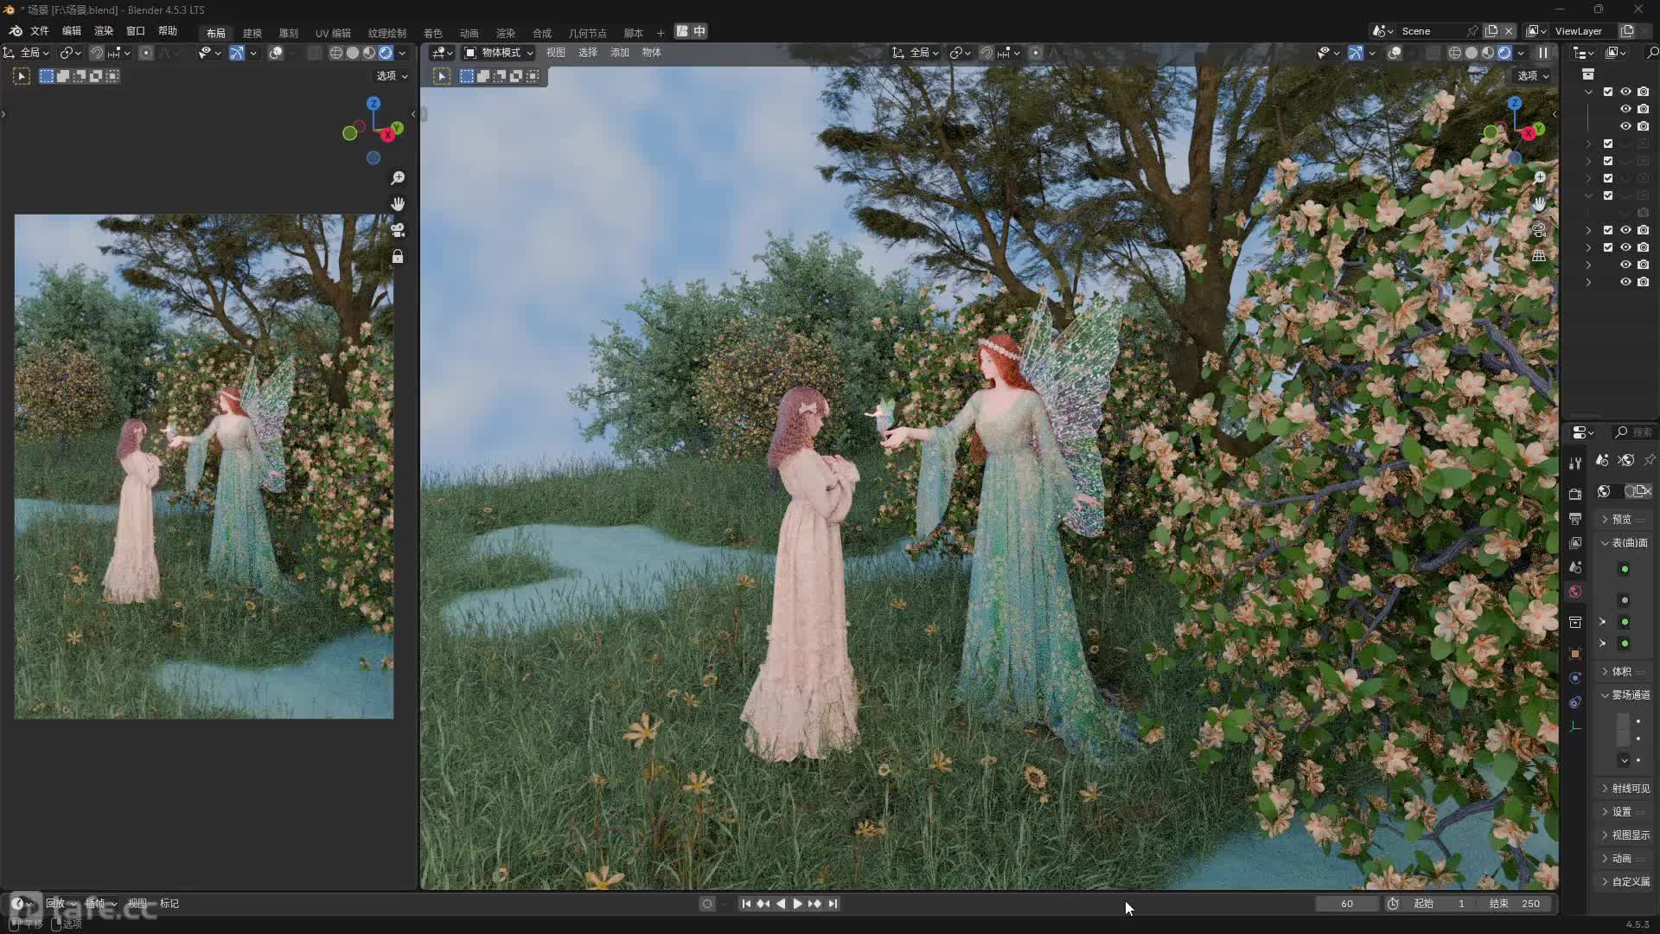Hide the first collection with its eye icon

pos(1625,92)
